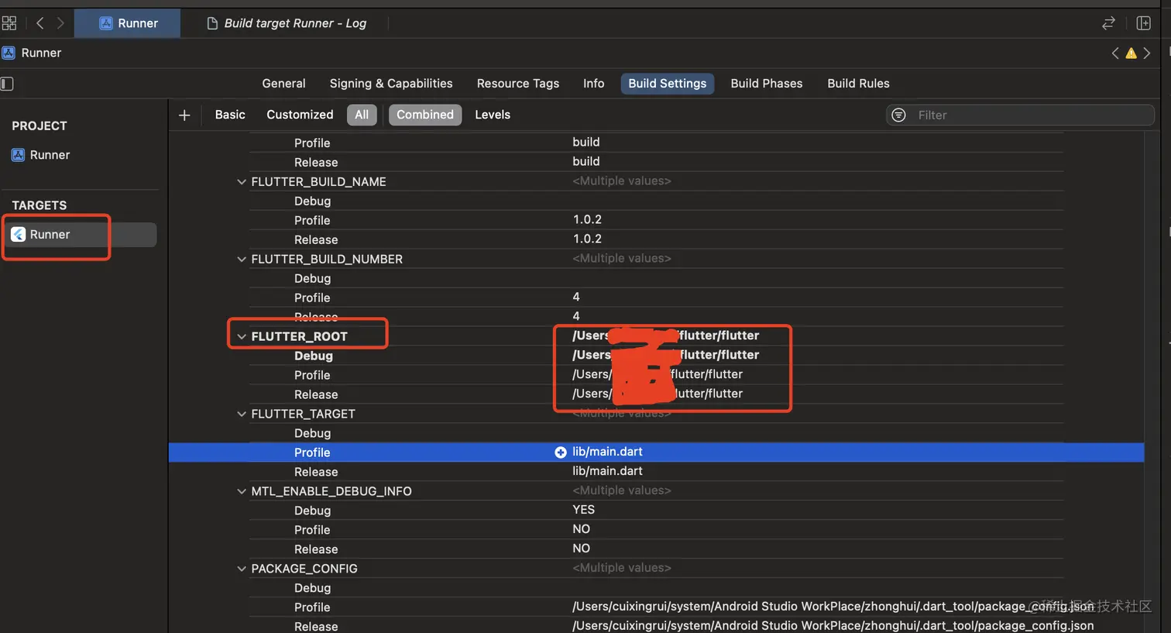
Task: Select the FLUTTER_ROOT Profile row
Action: (x=656, y=375)
